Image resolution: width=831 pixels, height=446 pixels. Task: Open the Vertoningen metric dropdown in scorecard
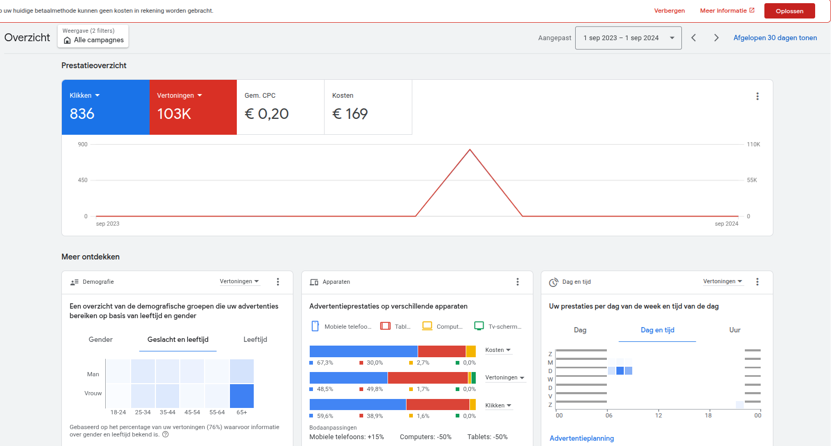point(179,96)
